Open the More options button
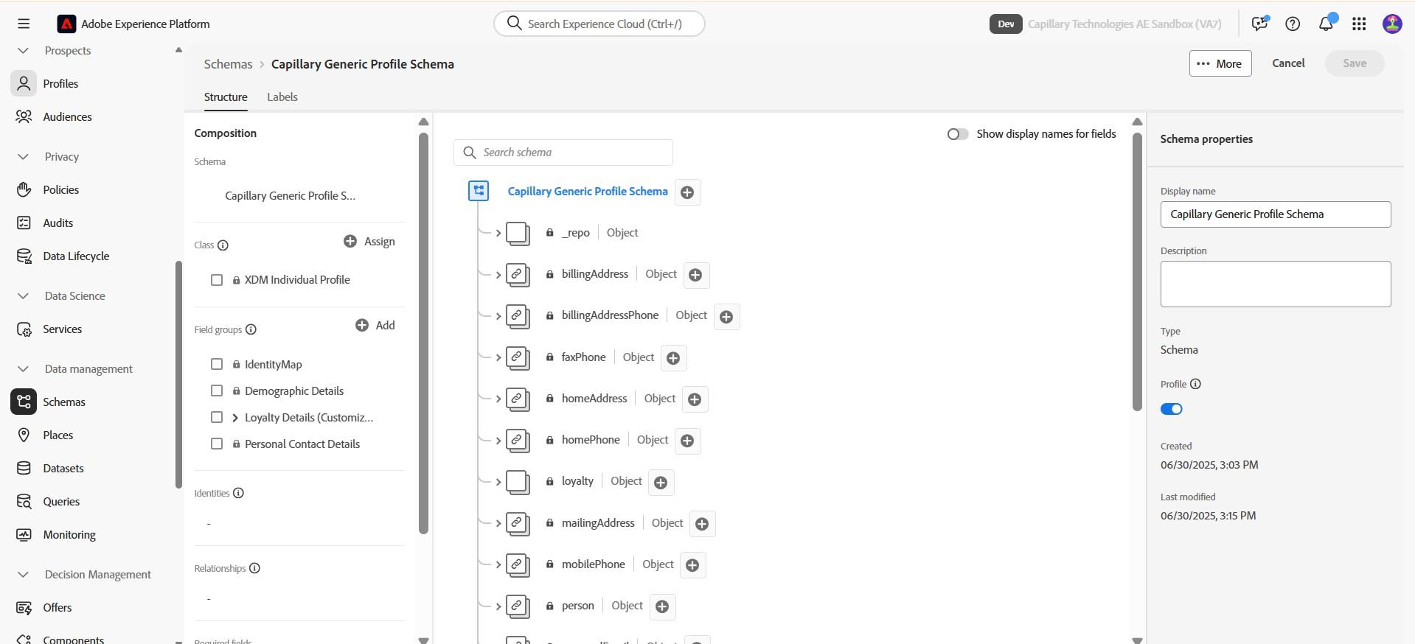This screenshot has height=644, width=1415. (x=1220, y=63)
